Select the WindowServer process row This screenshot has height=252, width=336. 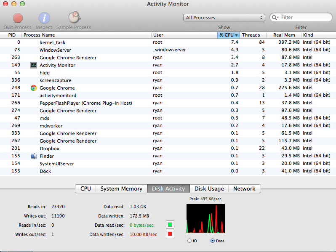168,50
